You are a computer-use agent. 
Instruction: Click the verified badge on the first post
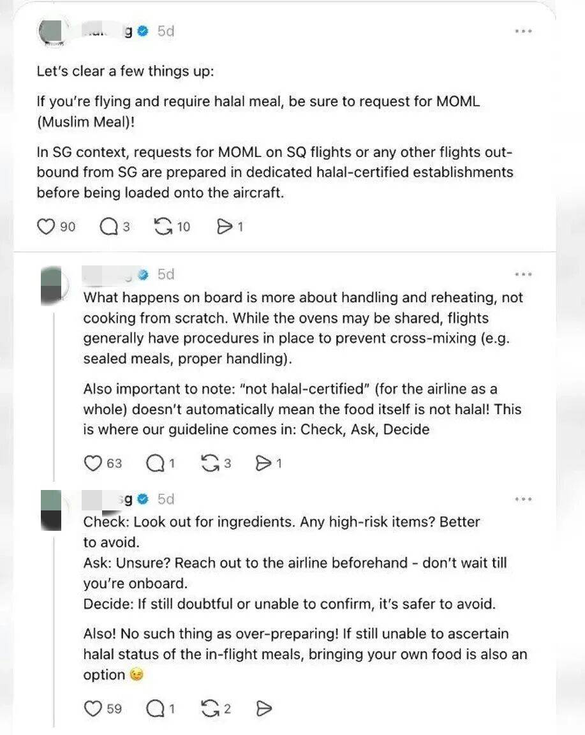(x=144, y=31)
